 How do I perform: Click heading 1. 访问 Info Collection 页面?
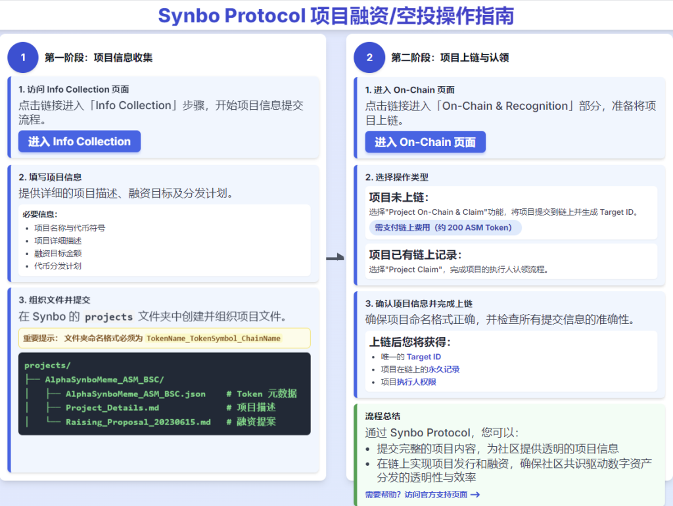click(x=74, y=89)
